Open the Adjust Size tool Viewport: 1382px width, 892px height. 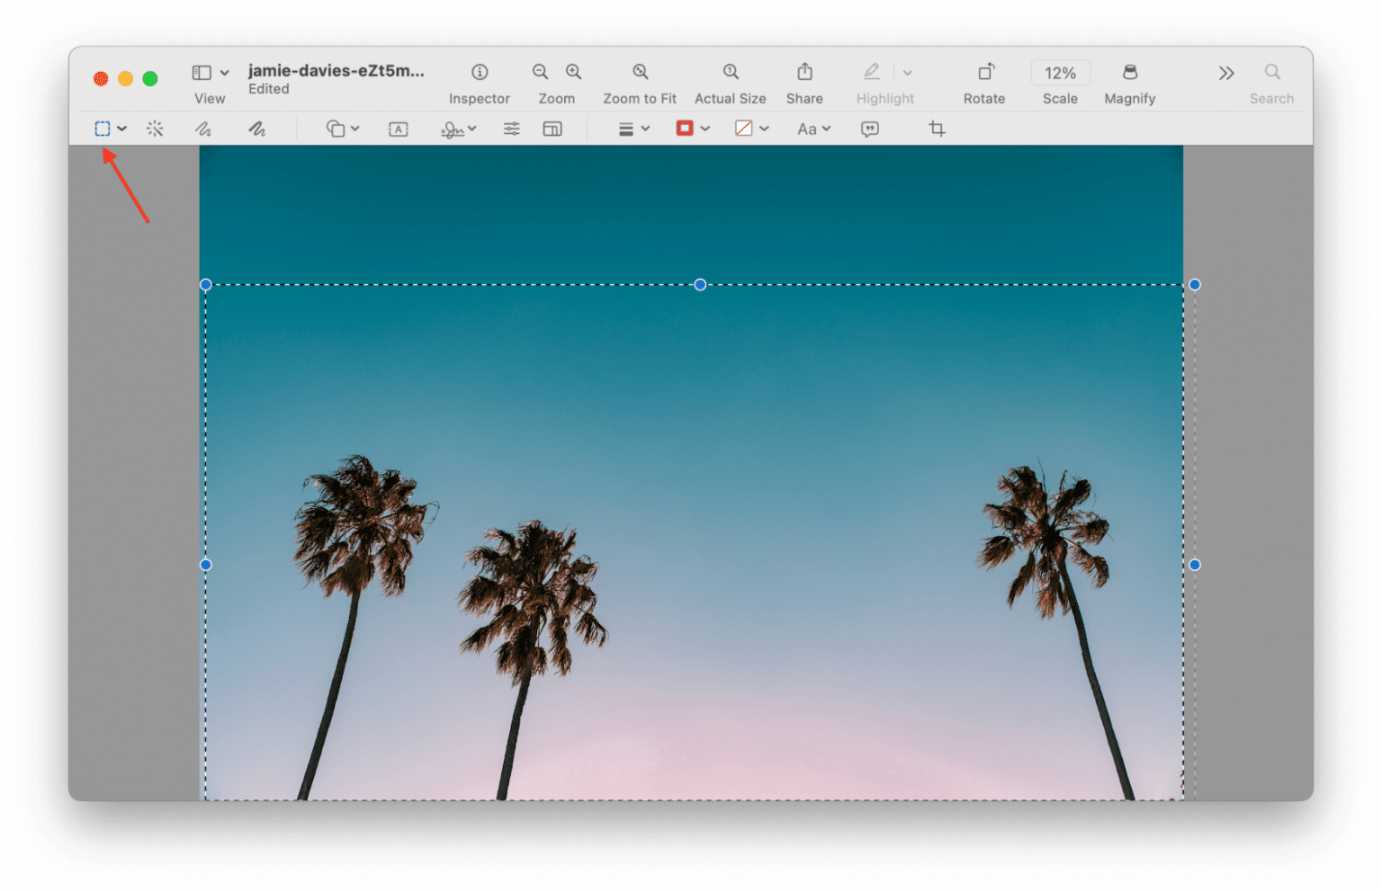pyautogui.click(x=552, y=129)
